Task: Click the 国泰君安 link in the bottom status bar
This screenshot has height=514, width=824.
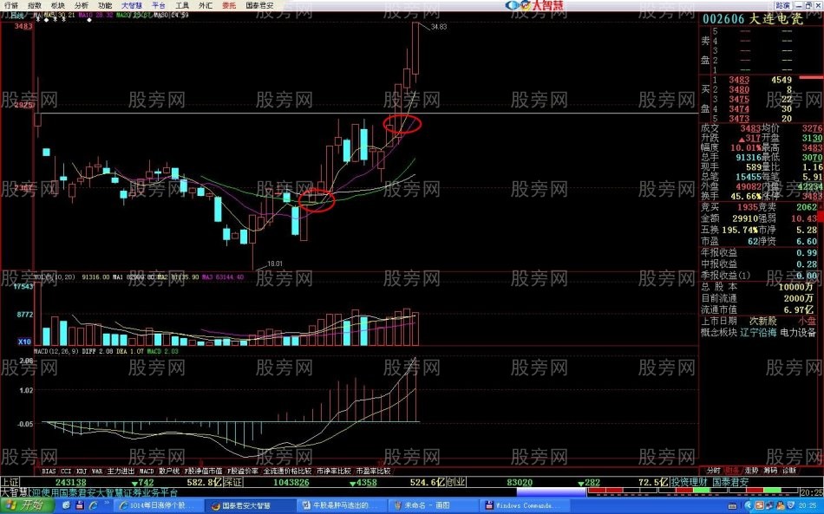Action: click(730, 482)
